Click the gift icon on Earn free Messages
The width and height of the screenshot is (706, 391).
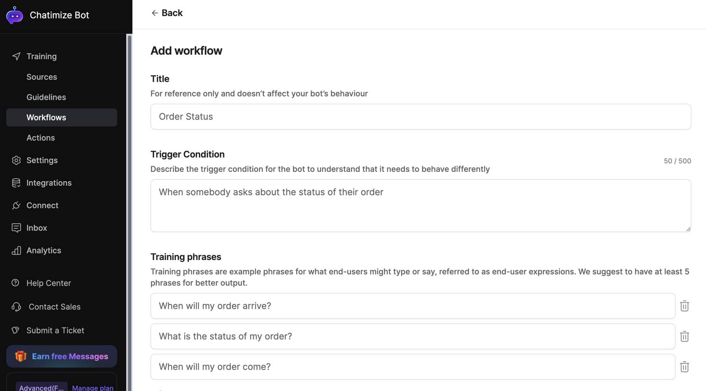tap(21, 356)
